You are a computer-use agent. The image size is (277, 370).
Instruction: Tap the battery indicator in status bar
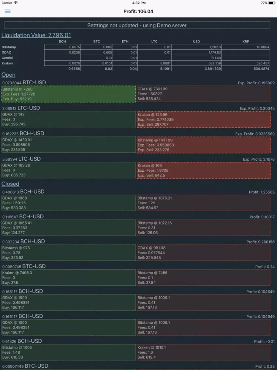(x=271, y=3)
